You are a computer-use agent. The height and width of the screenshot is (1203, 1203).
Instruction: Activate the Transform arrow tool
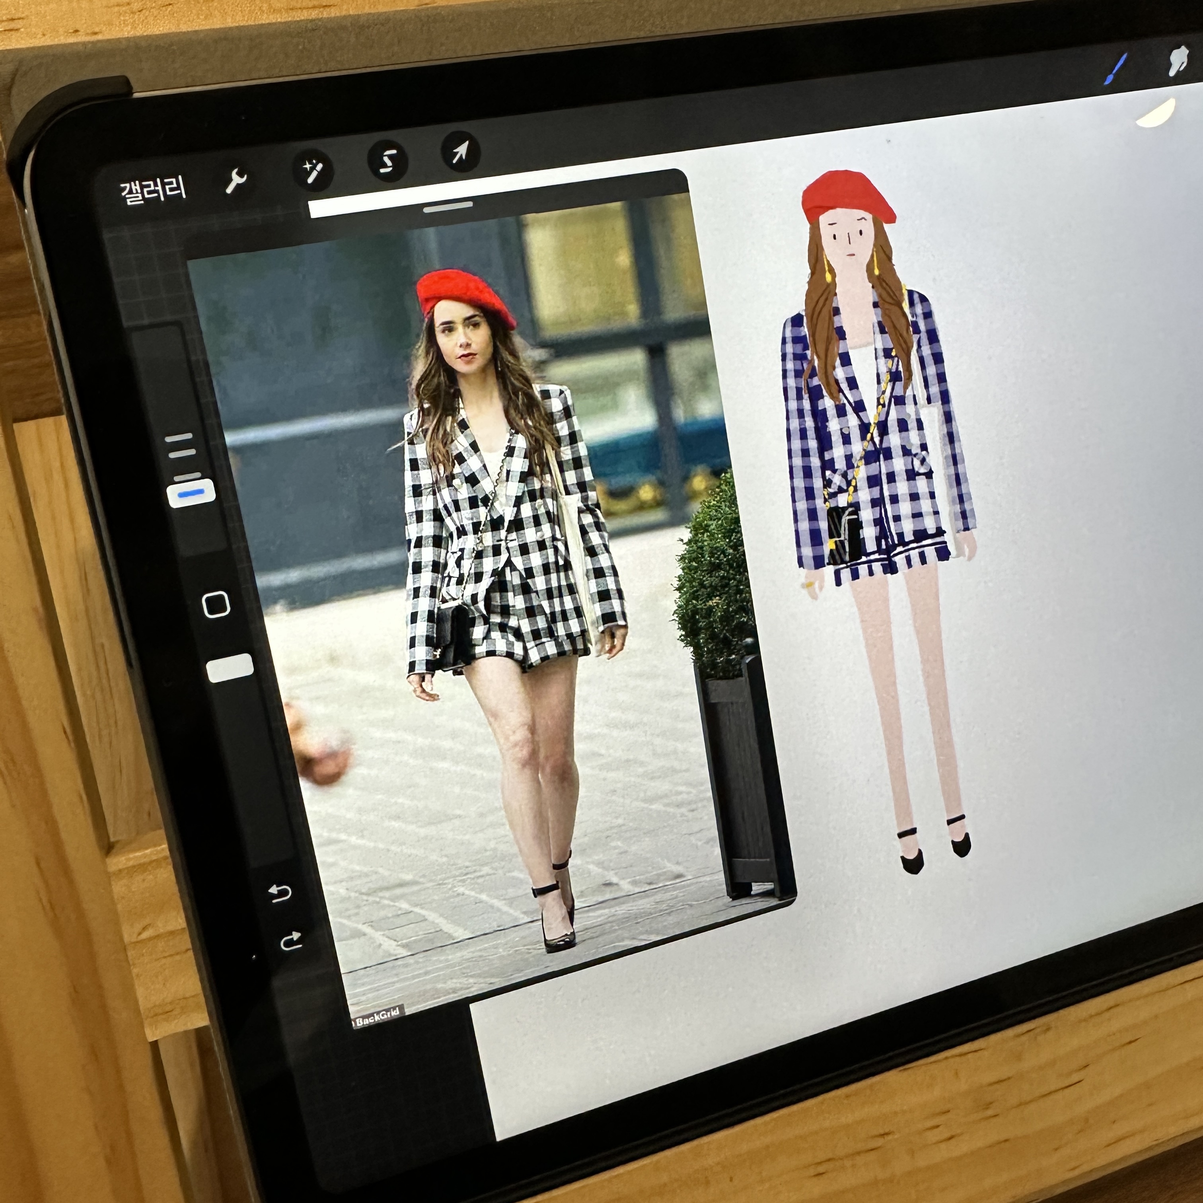tap(461, 151)
